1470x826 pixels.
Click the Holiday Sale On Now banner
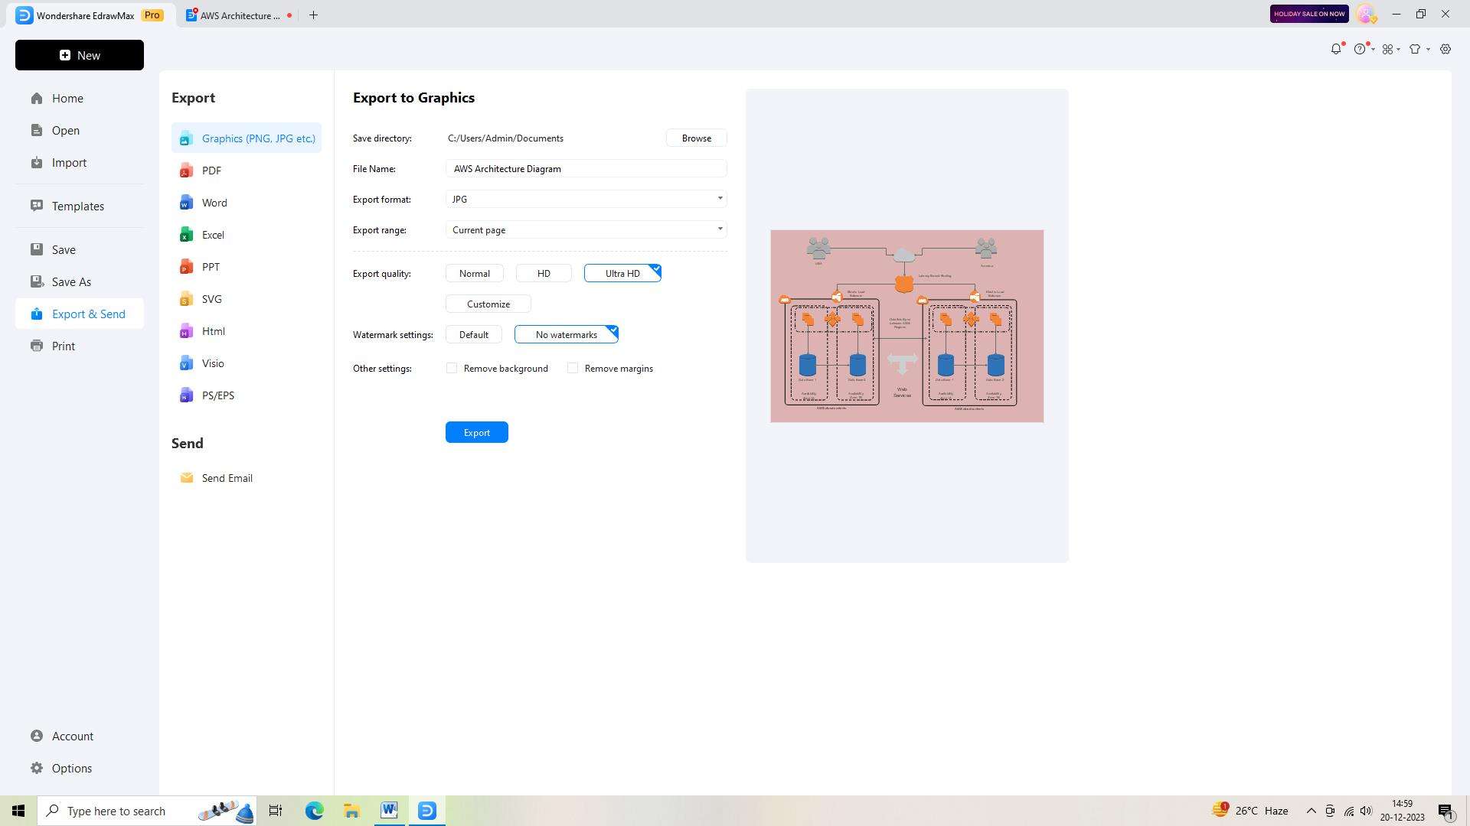(1309, 14)
